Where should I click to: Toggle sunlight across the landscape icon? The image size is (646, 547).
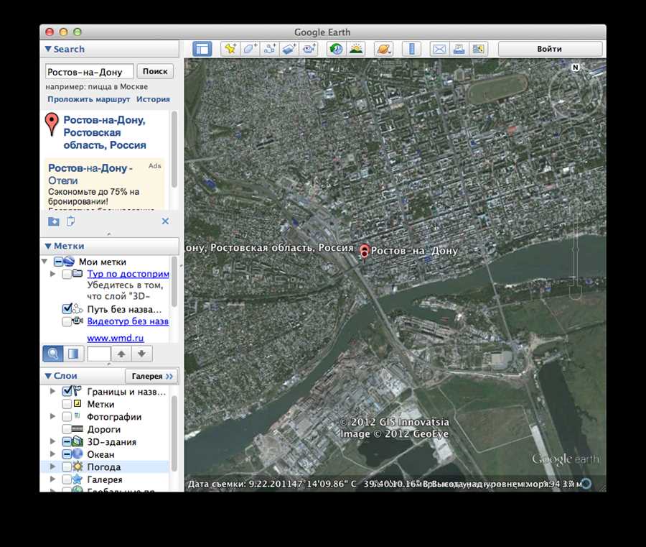tap(356, 49)
